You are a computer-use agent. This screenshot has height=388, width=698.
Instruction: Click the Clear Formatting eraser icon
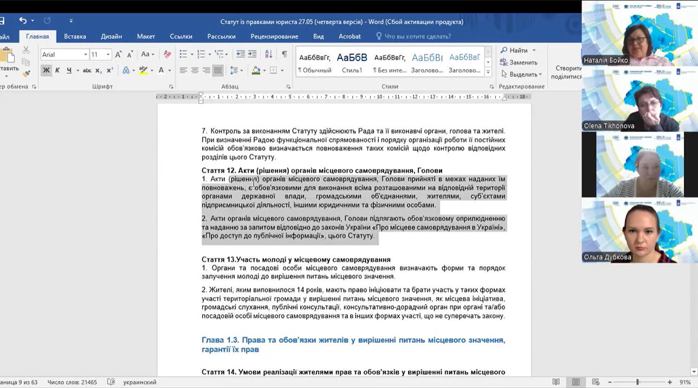point(167,54)
